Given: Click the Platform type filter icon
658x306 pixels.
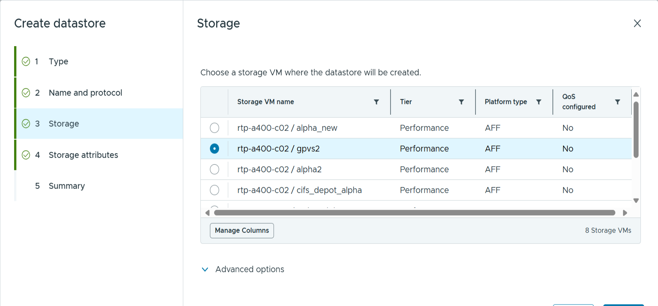Looking at the screenshot, I should point(538,102).
